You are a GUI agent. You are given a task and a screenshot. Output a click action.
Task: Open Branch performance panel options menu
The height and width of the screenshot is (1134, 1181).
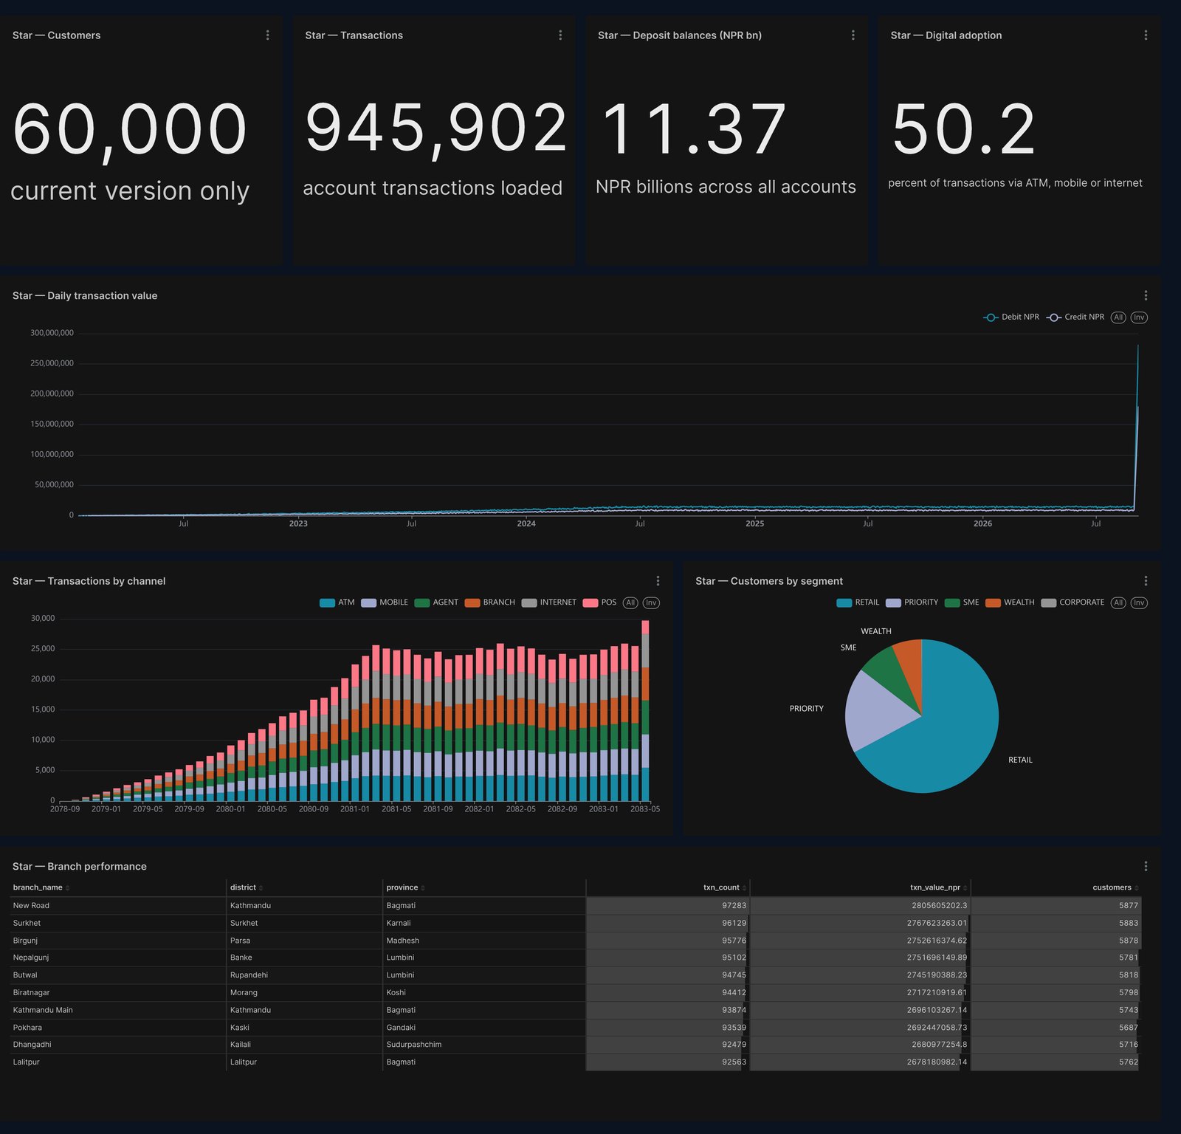tap(1146, 866)
